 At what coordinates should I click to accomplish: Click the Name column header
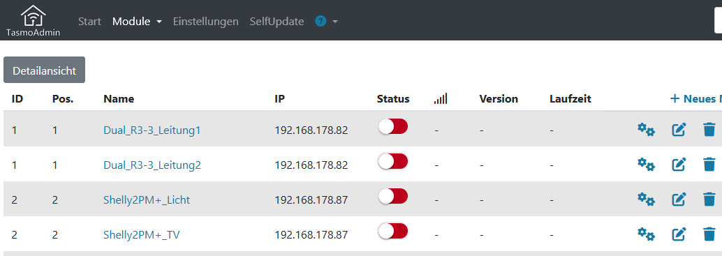tap(119, 99)
